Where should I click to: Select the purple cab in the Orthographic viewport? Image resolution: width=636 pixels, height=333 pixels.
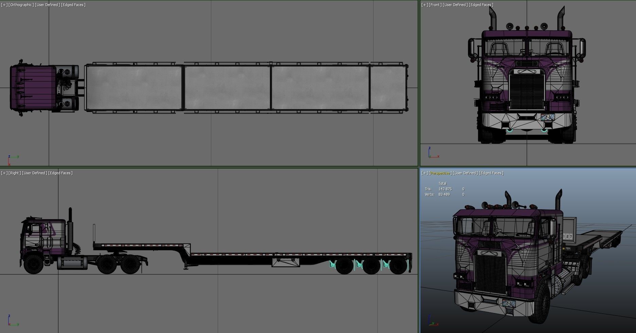pos(33,88)
